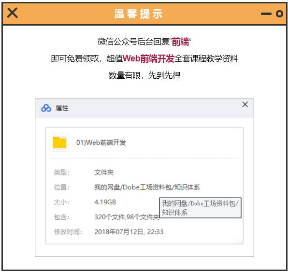Screen dimensions: 288x272
Task: Click the text 即可免费领取
Action: coord(75,59)
